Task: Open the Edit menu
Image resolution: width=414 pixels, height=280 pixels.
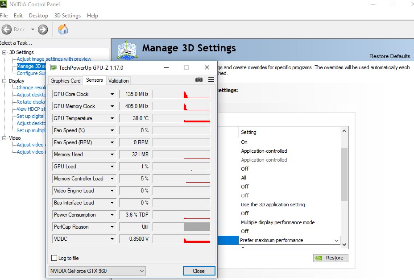Action: click(x=18, y=16)
